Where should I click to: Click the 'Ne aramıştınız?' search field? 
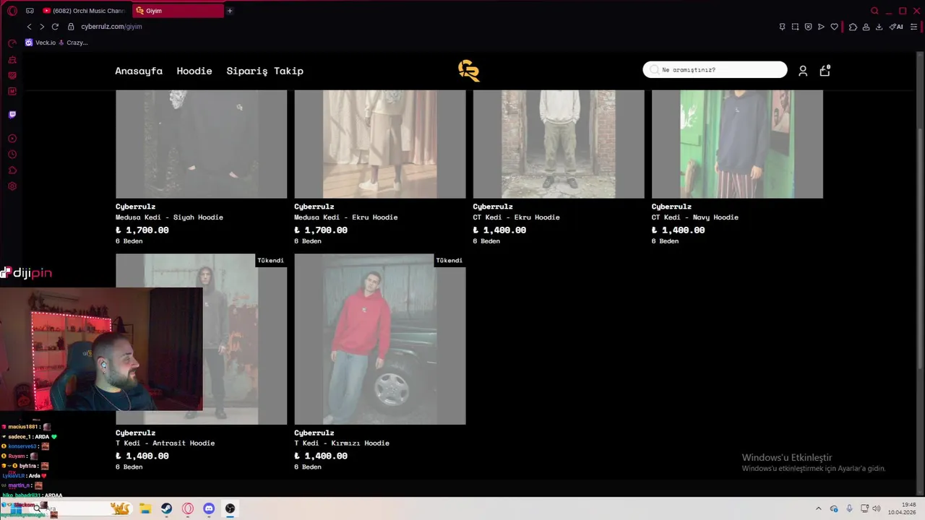(x=715, y=69)
